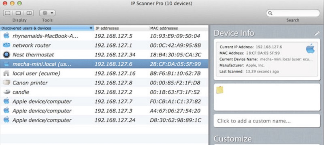The image size is (324, 145).
Task: Click MAC address D8:30:62:98:89:1C
Action: [176, 120]
